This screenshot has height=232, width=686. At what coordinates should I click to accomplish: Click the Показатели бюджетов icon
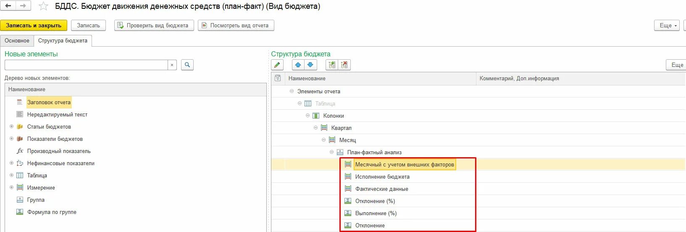coord(19,139)
